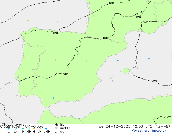The height and width of the screenshot is (133, 172).
Task: Click the green plus legend symbol for M
Action: click(x=23, y=128)
